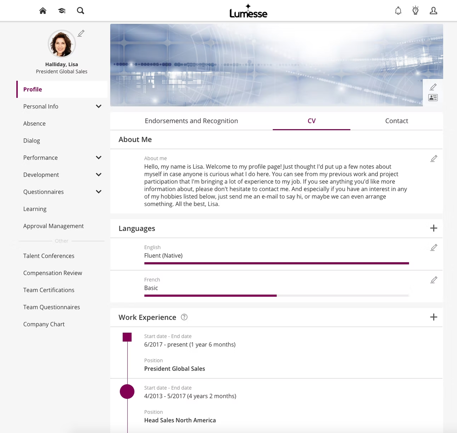The width and height of the screenshot is (457, 433).
Task: Open the graduation cap learning icon
Action: click(x=62, y=11)
